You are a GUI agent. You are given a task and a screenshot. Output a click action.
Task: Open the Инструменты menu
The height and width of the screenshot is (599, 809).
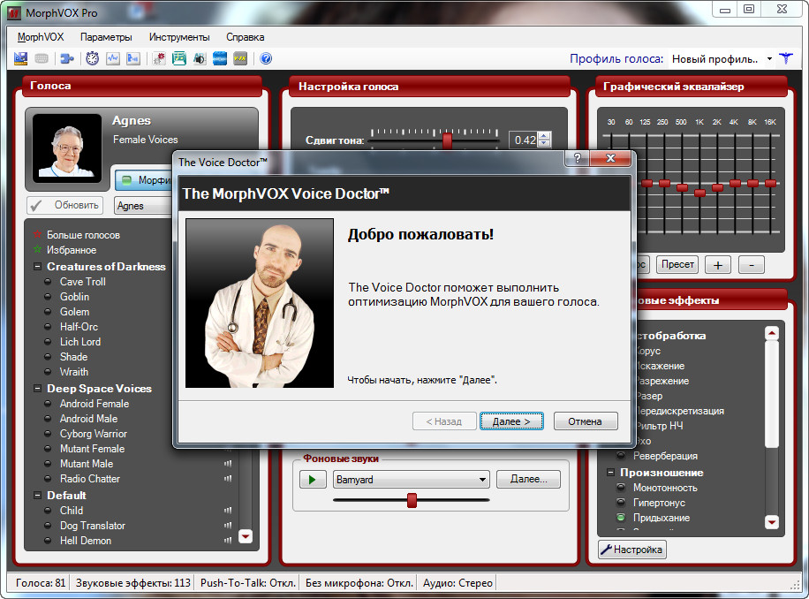click(x=179, y=37)
